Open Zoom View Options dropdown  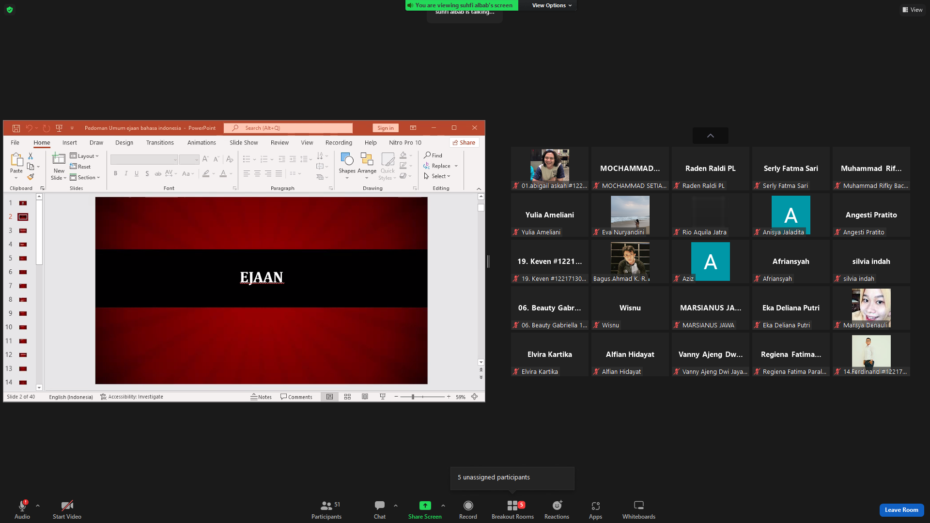552,5
